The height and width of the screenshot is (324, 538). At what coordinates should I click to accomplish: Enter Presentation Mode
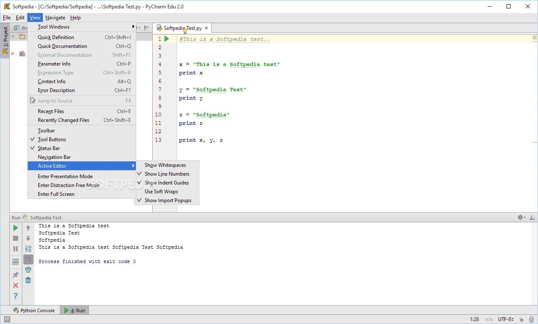point(82,176)
